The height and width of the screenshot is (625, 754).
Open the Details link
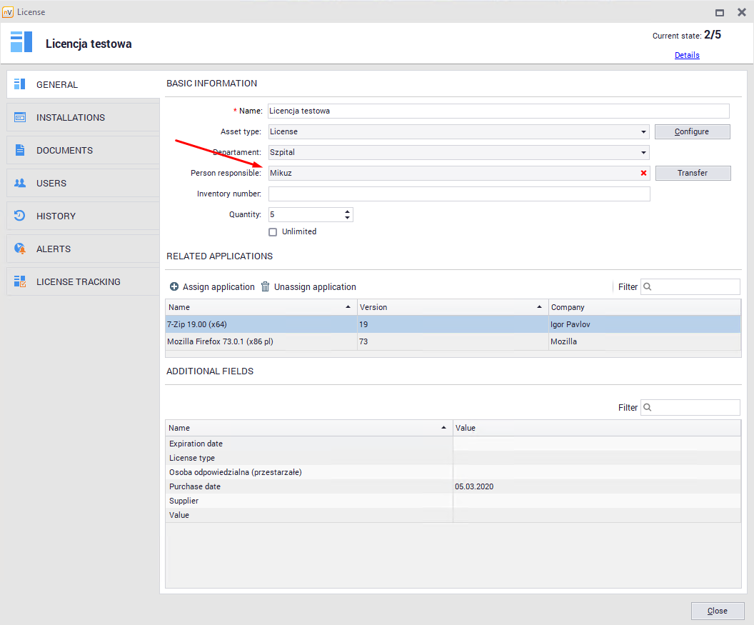pyautogui.click(x=687, y=55)
